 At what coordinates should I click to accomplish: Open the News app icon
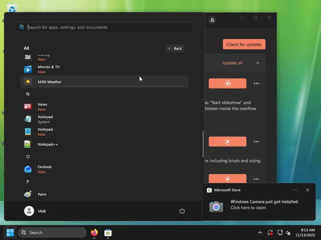pyautogui.click(x=28, y=107)
